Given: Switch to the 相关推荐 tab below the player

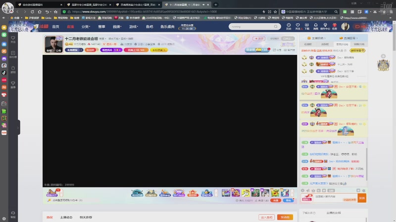Looking at the screenshot, I should pos(86,217).
